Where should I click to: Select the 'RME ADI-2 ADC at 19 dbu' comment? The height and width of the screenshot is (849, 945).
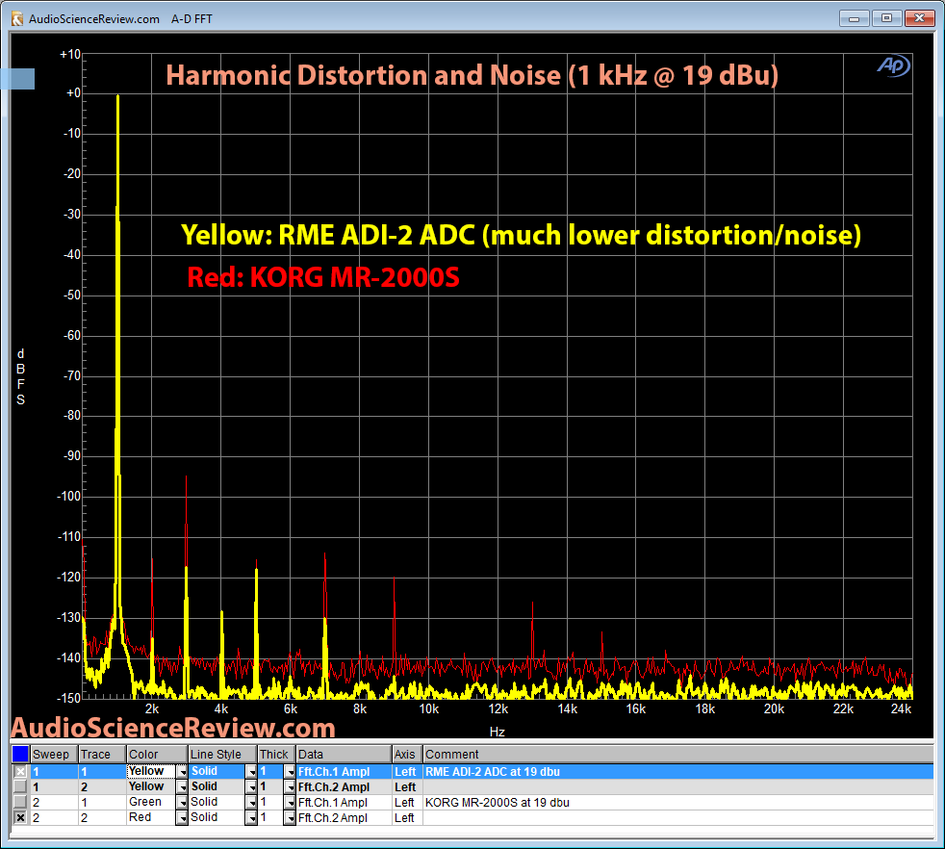493,772
